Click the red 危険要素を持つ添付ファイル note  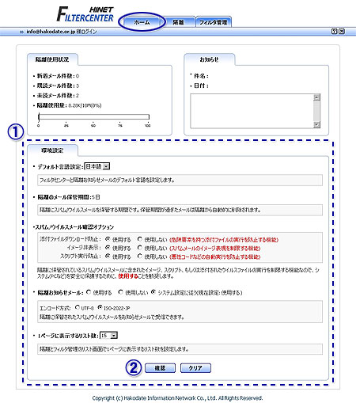pos(224,240)
